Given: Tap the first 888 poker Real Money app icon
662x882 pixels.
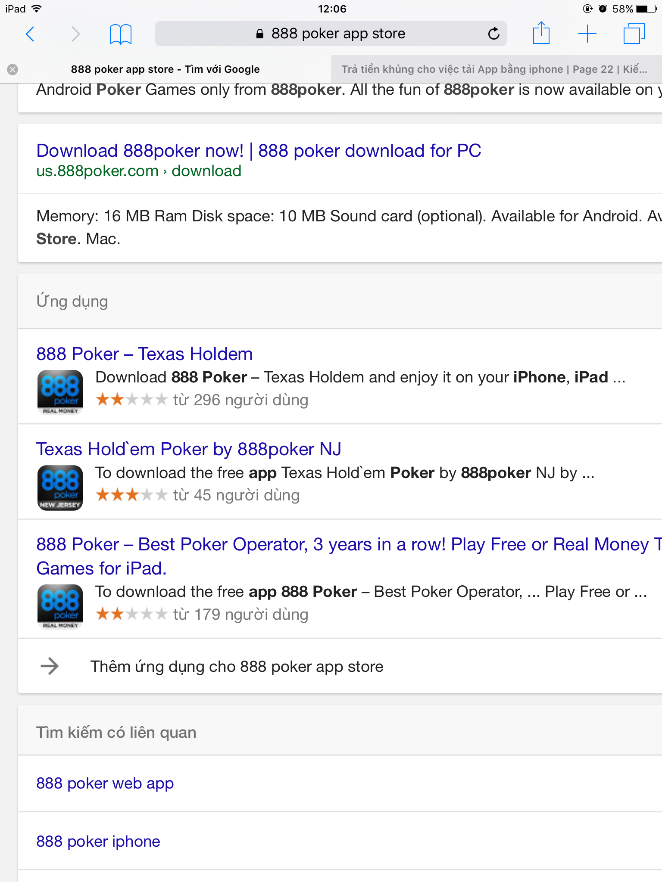Looking at the screenshot, I should click(60, 392).
